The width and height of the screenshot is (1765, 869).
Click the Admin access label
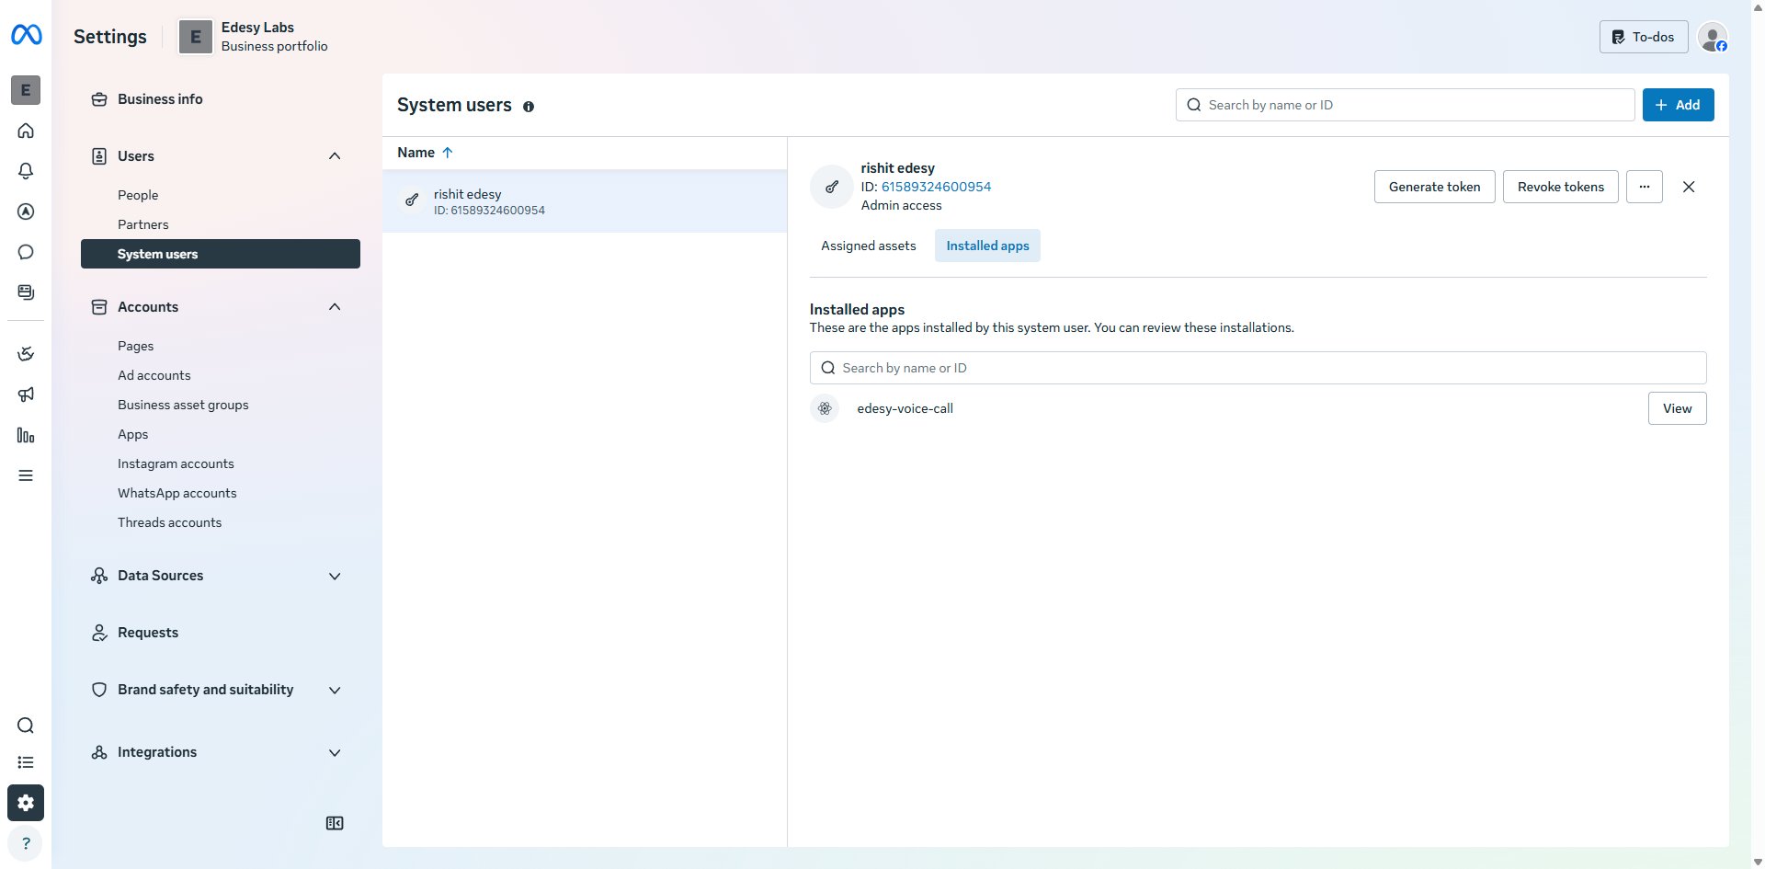click(901, 206)
